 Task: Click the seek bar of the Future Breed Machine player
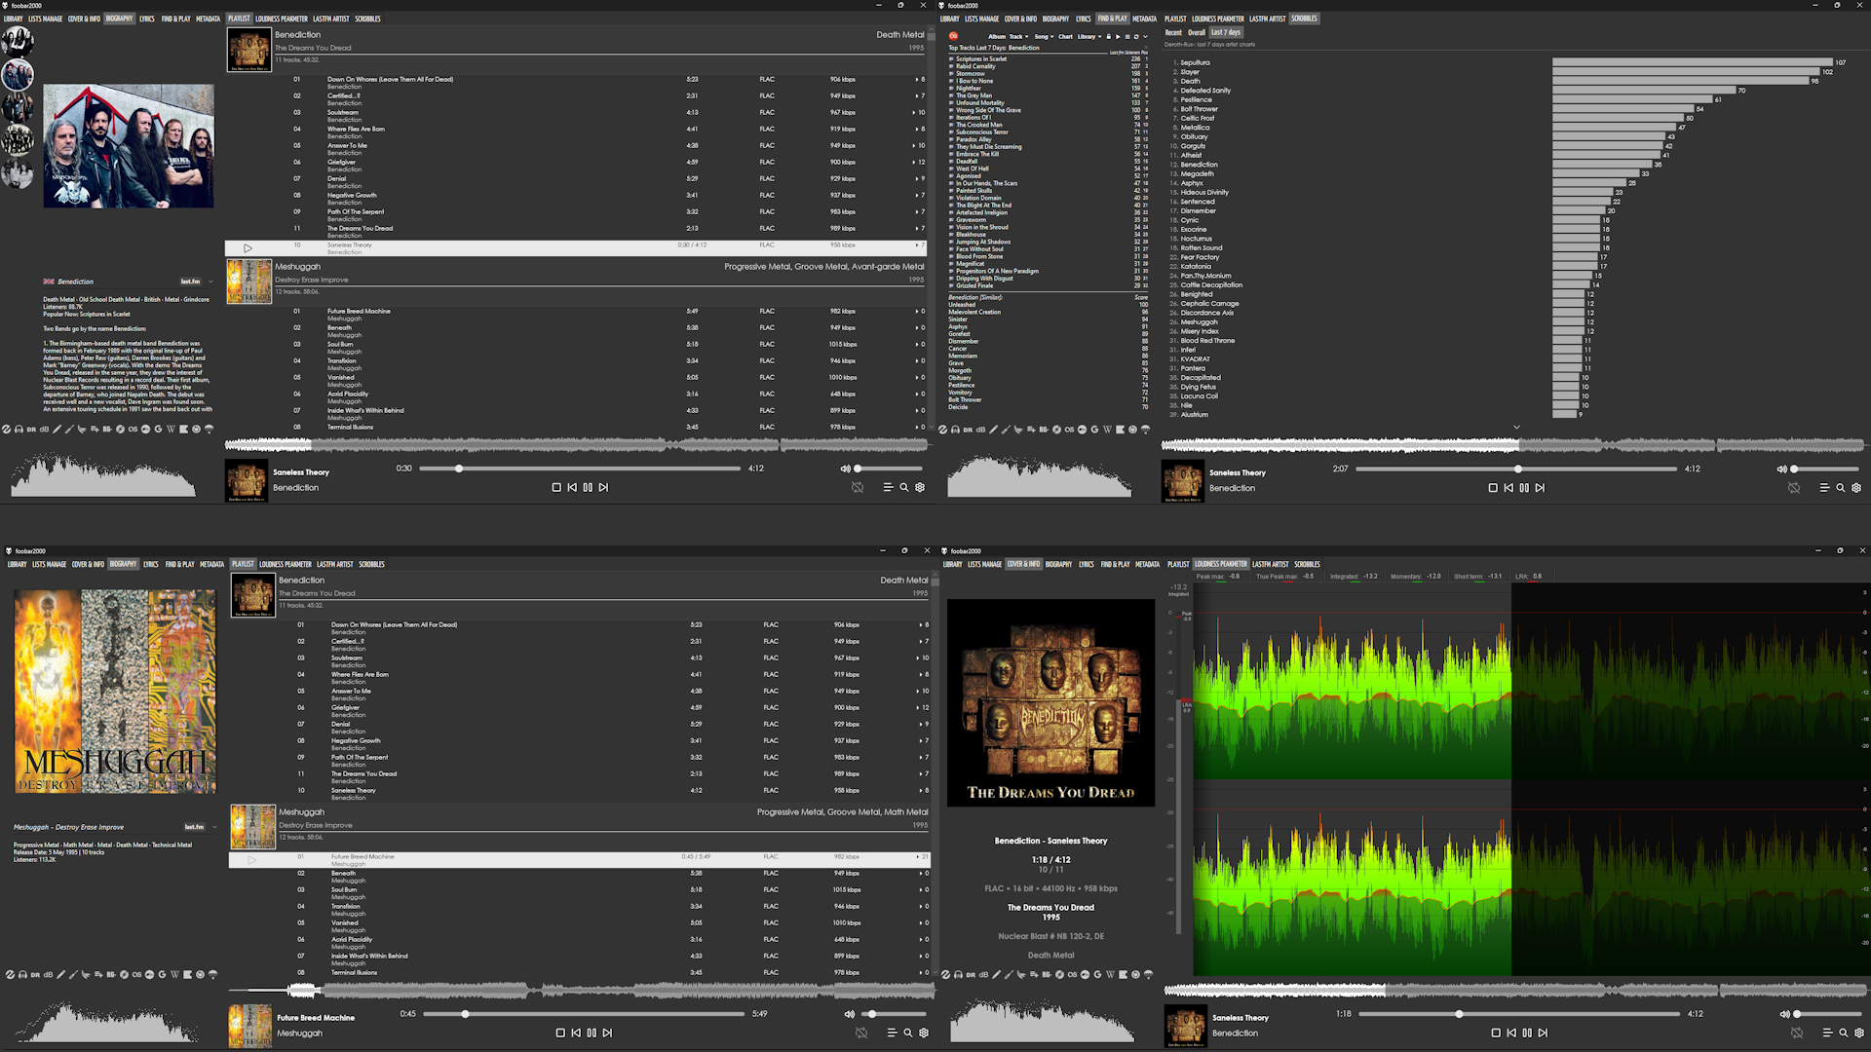585,1014
